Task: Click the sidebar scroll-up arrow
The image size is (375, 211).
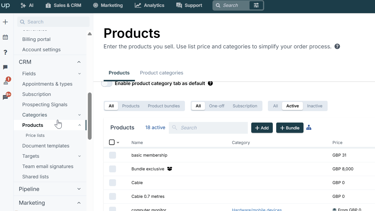Action: (90, 34)
